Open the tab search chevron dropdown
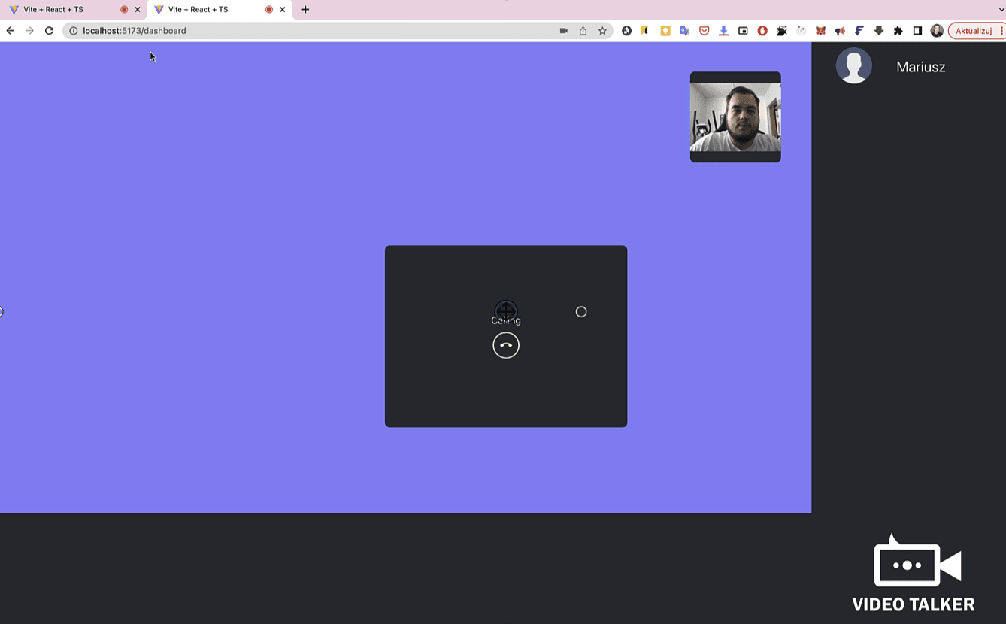This screenshot has width=1006, height=624. coord(1001,10)
